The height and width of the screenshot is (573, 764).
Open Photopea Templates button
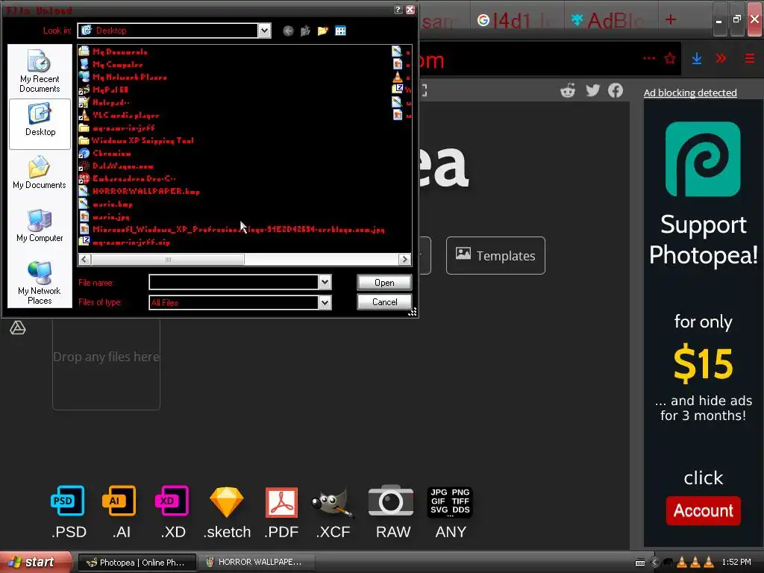tap(495, 255)
